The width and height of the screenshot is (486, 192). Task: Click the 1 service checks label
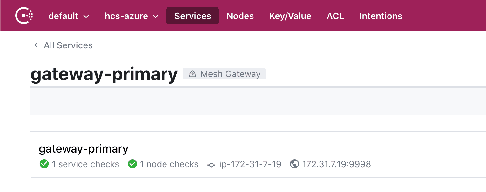tap(85, 164)
